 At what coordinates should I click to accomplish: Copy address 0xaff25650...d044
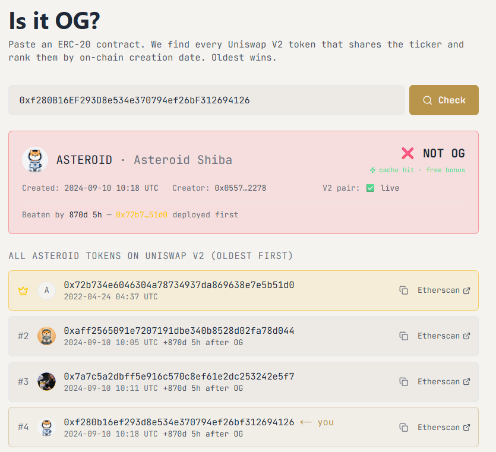coord(404,336)
